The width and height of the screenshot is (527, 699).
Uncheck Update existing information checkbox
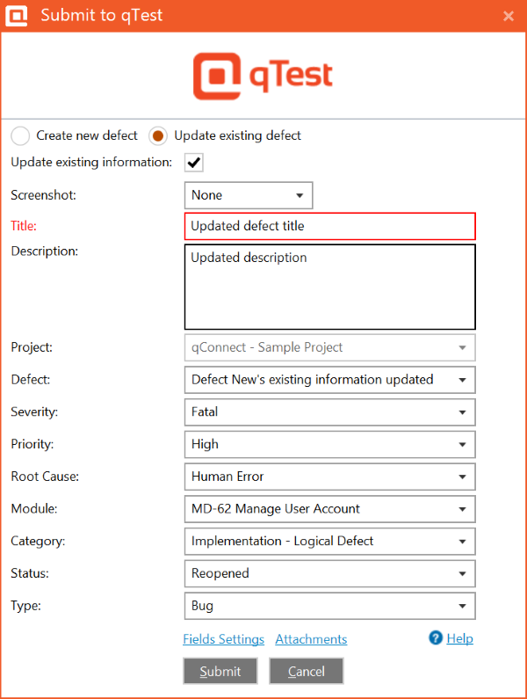coord(194,163)
